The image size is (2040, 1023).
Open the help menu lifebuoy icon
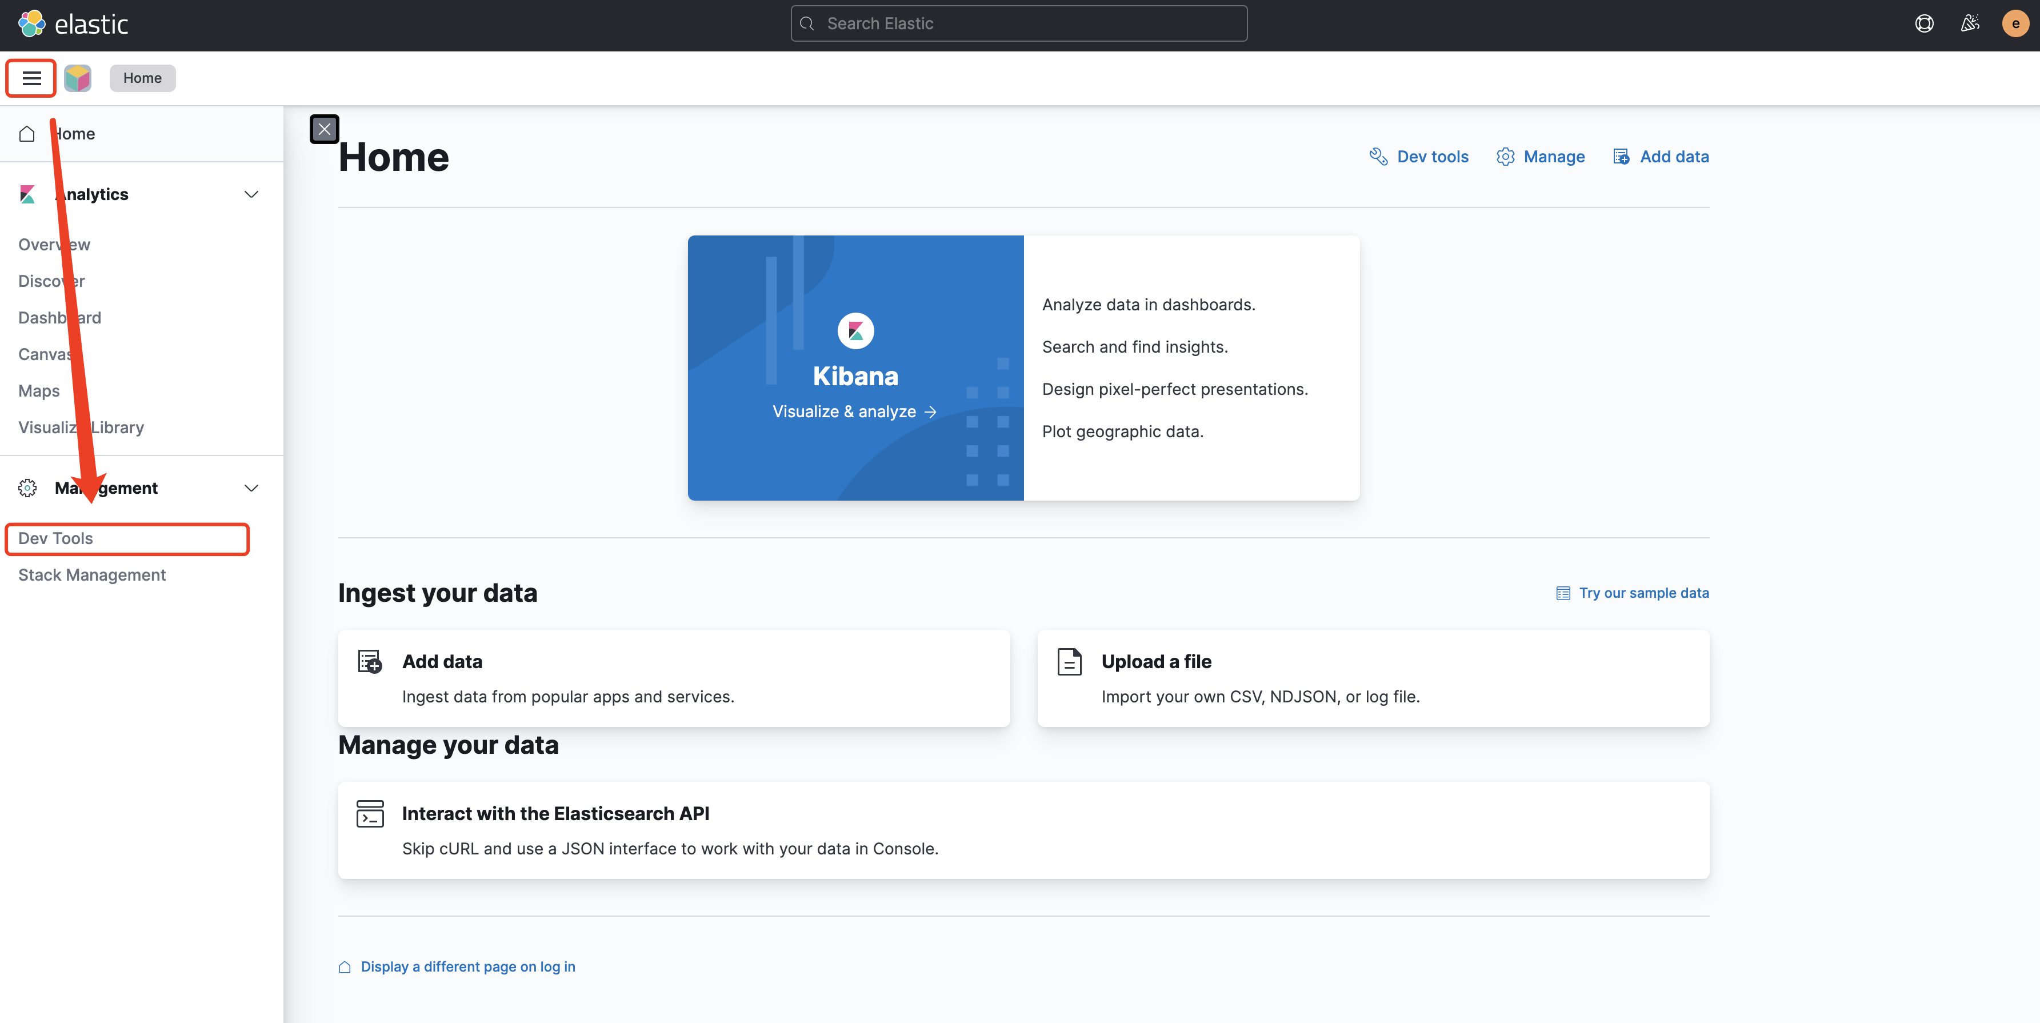click(1923, 24)
